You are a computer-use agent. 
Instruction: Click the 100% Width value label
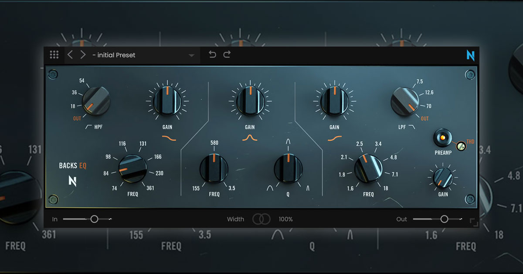[x=285, y=219]
